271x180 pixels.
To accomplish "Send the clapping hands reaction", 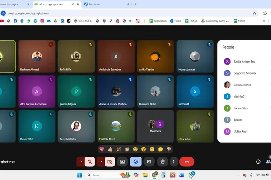I will (x=127, y=149).
